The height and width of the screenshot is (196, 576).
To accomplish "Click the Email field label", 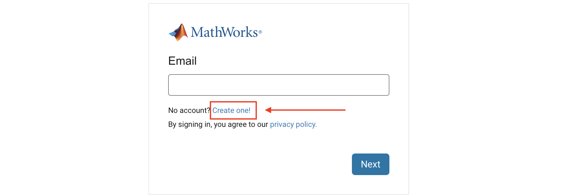I will coord(182,61).
